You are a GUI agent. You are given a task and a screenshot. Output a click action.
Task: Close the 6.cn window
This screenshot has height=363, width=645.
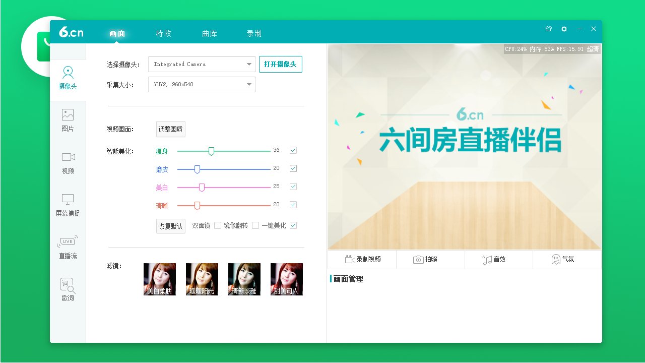(594, 29)
